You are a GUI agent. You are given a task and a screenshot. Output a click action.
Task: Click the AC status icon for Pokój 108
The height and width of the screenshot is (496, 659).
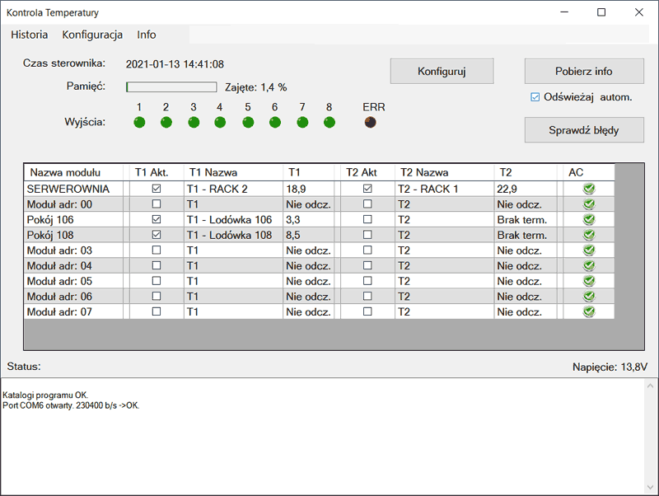click(588, 235)
